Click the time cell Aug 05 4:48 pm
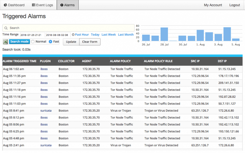 14,138
